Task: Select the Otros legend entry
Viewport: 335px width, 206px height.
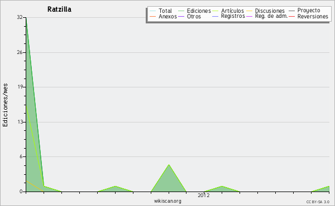Action: 194,16
